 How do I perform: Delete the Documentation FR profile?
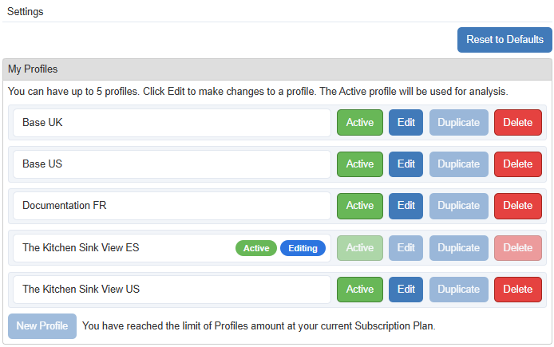517,206
